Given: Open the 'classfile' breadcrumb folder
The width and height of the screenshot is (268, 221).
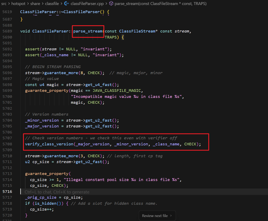Looking at the screenshot, I should tap(52, 4).
